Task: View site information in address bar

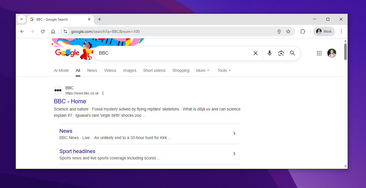Action: (65, 31)
